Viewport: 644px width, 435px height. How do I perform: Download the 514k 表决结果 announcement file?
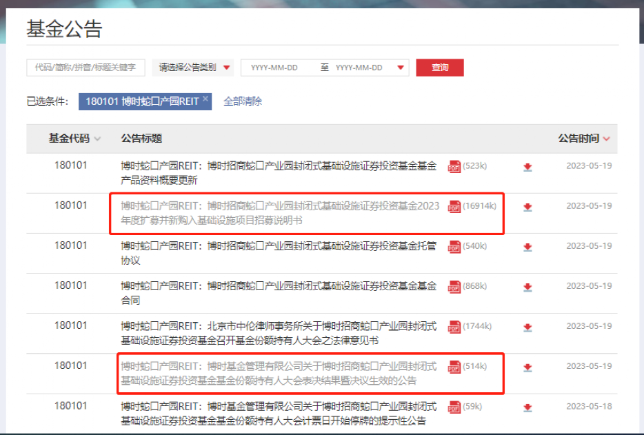(527, 367)
